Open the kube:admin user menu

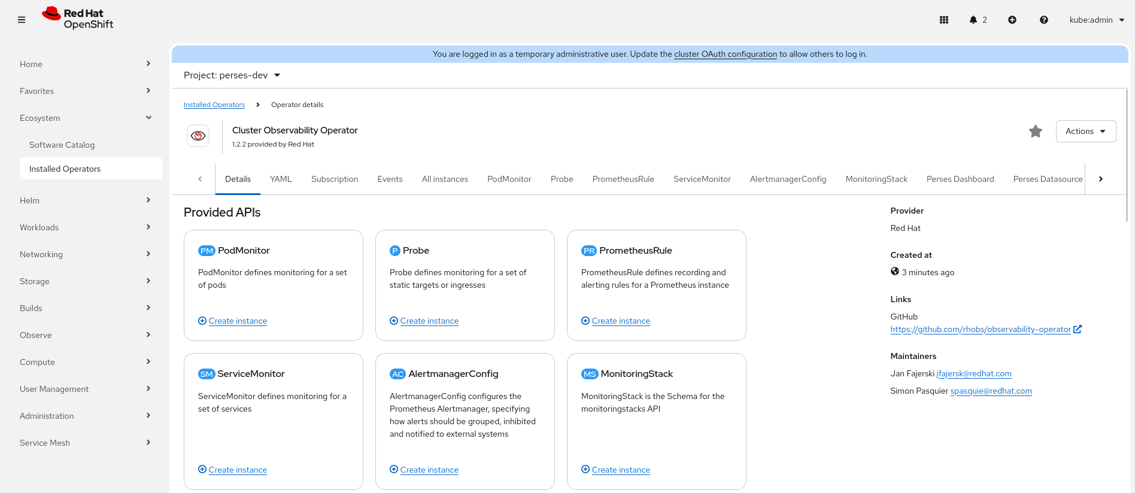pyautogui.click(x=1097, y=20)
